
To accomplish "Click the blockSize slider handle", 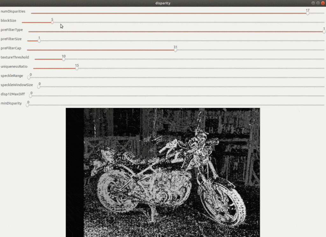I will click(52, 22).
